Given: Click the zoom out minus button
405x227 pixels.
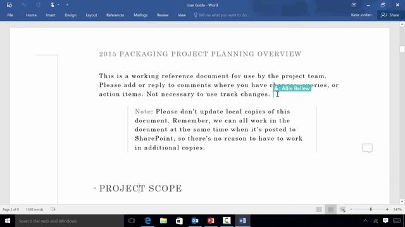Looking at the screenshot, I should coord(351,209).
